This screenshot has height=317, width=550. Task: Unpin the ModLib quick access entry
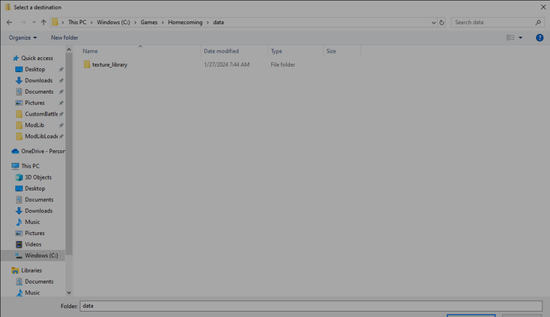tap(61, 125)
